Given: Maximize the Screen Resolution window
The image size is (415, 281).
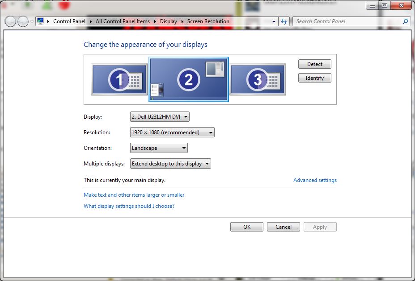Looking at the screenshot, I should click(385, 5).
